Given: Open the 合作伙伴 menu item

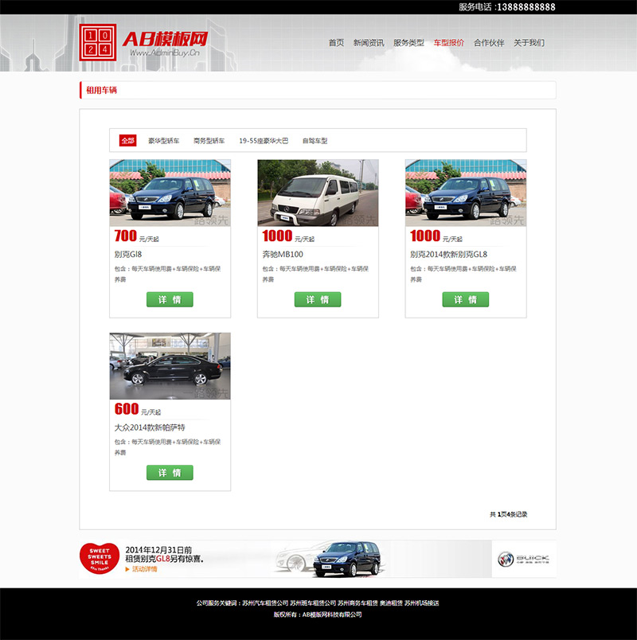Looking at the screenshot, I should [x=489, y=43].
